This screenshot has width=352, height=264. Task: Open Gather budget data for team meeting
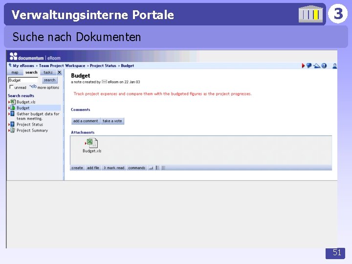click(38, 116)
